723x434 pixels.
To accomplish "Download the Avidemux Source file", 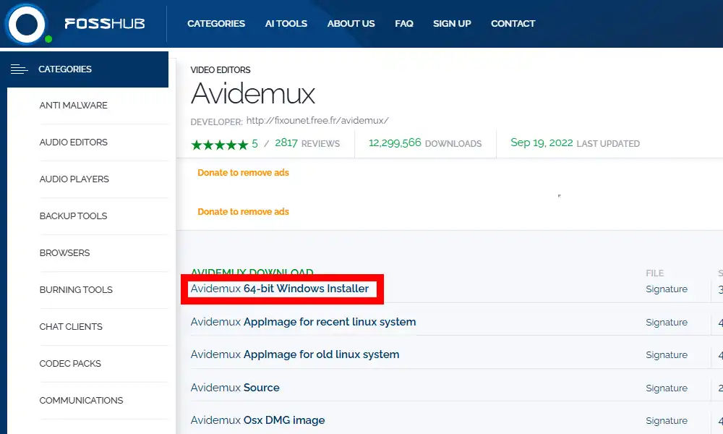I will (x=235, y=388).
